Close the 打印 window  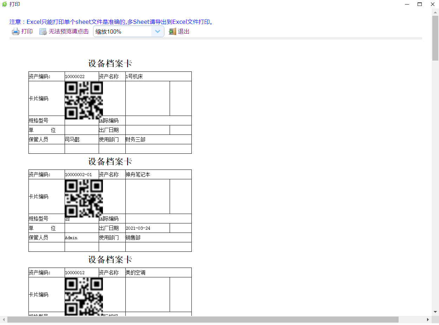432,4
